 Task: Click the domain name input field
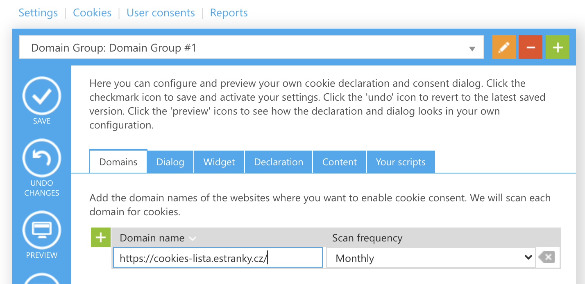pos(217,258)
